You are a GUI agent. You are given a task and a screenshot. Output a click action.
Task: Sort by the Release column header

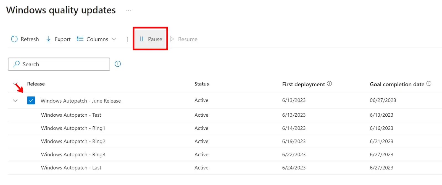(x=36, y=84)
